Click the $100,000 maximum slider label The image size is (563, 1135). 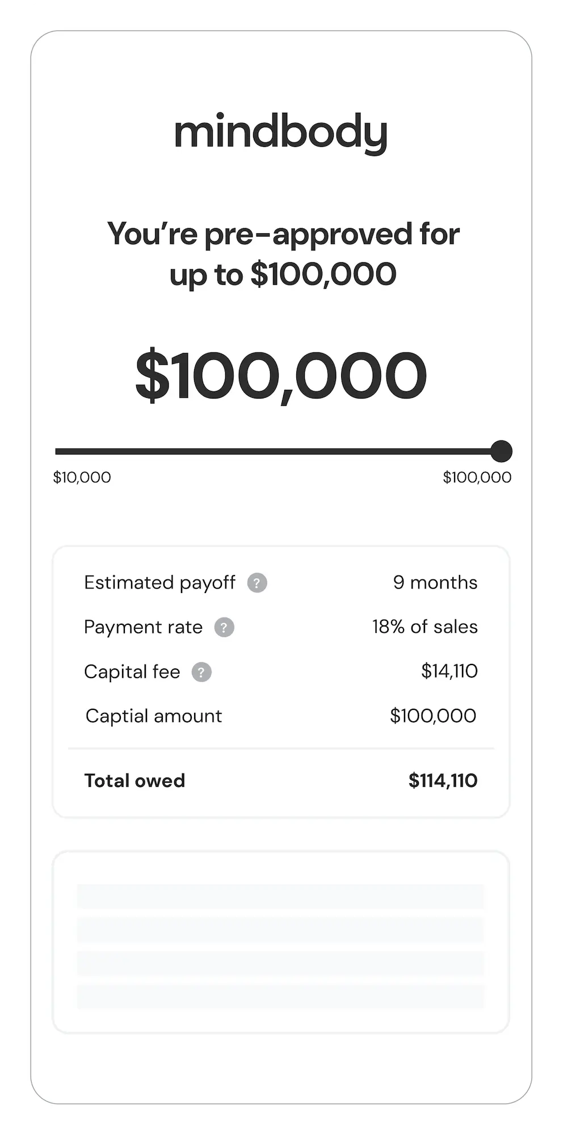tap(477, 477)
